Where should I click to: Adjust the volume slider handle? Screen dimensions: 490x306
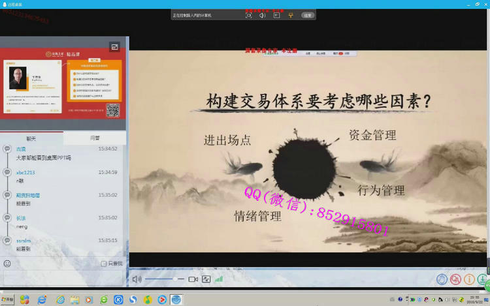[x=176, y=279]
